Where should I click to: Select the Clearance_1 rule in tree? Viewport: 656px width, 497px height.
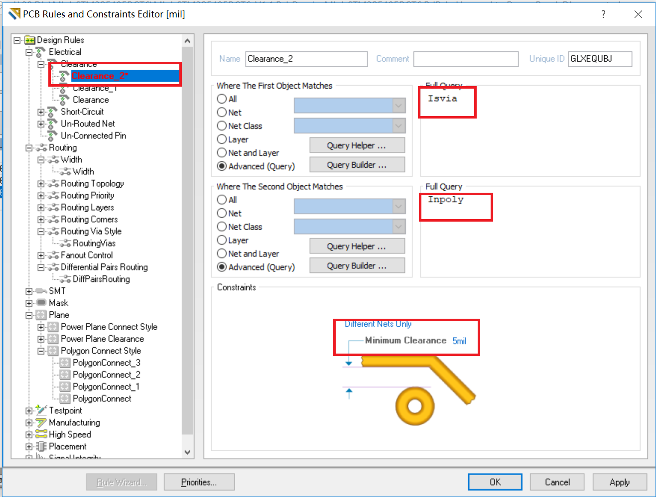94,88
